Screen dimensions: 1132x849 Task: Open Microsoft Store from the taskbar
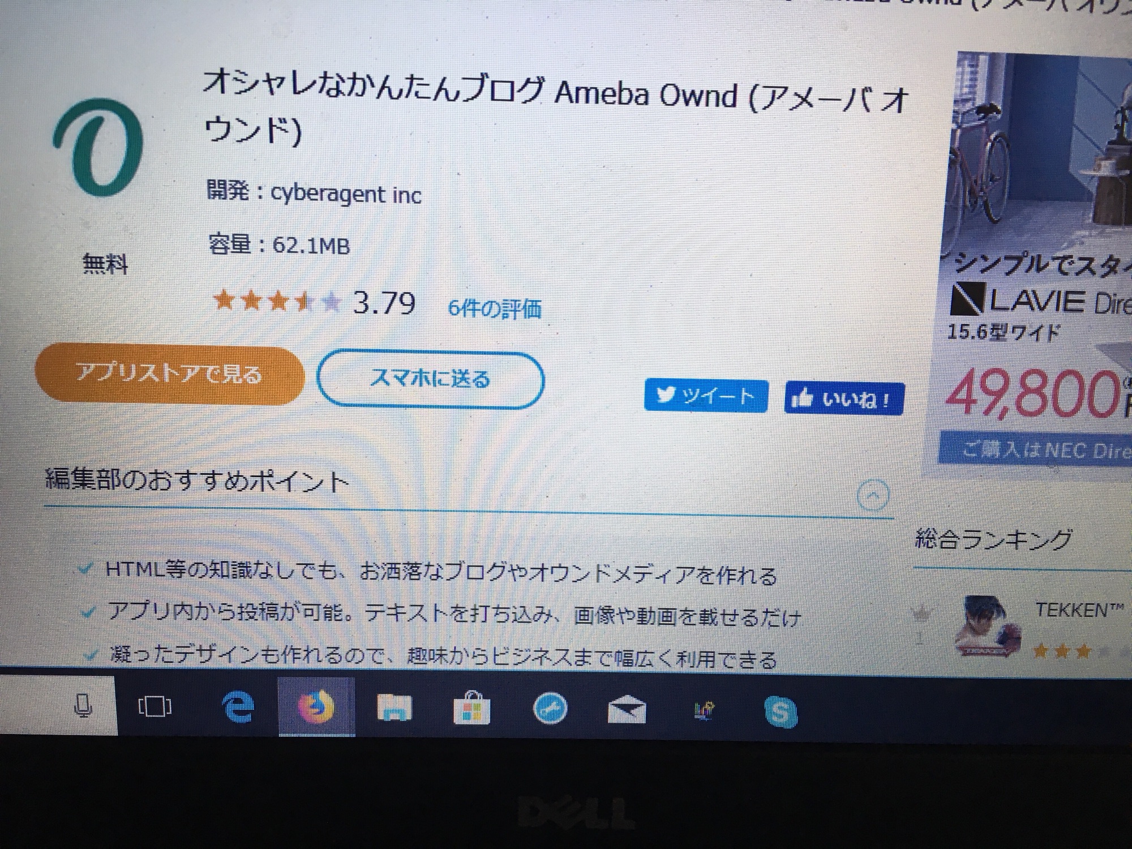tap(472, 708)
